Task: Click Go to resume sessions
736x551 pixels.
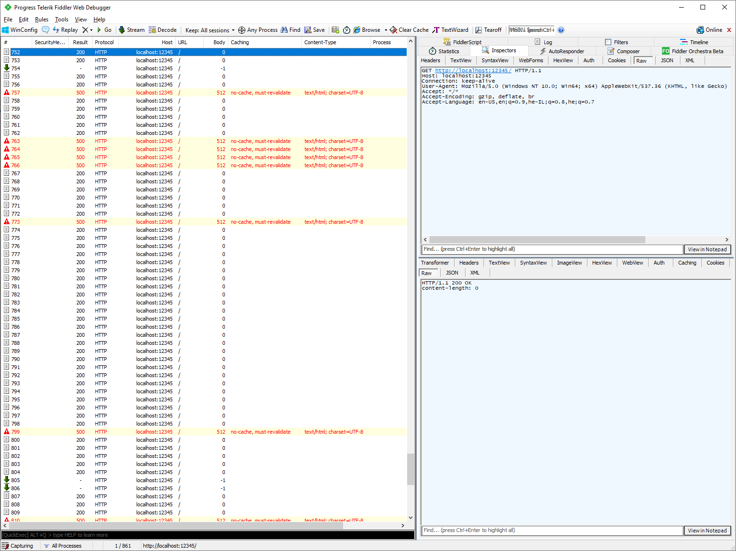Action: 105,29
